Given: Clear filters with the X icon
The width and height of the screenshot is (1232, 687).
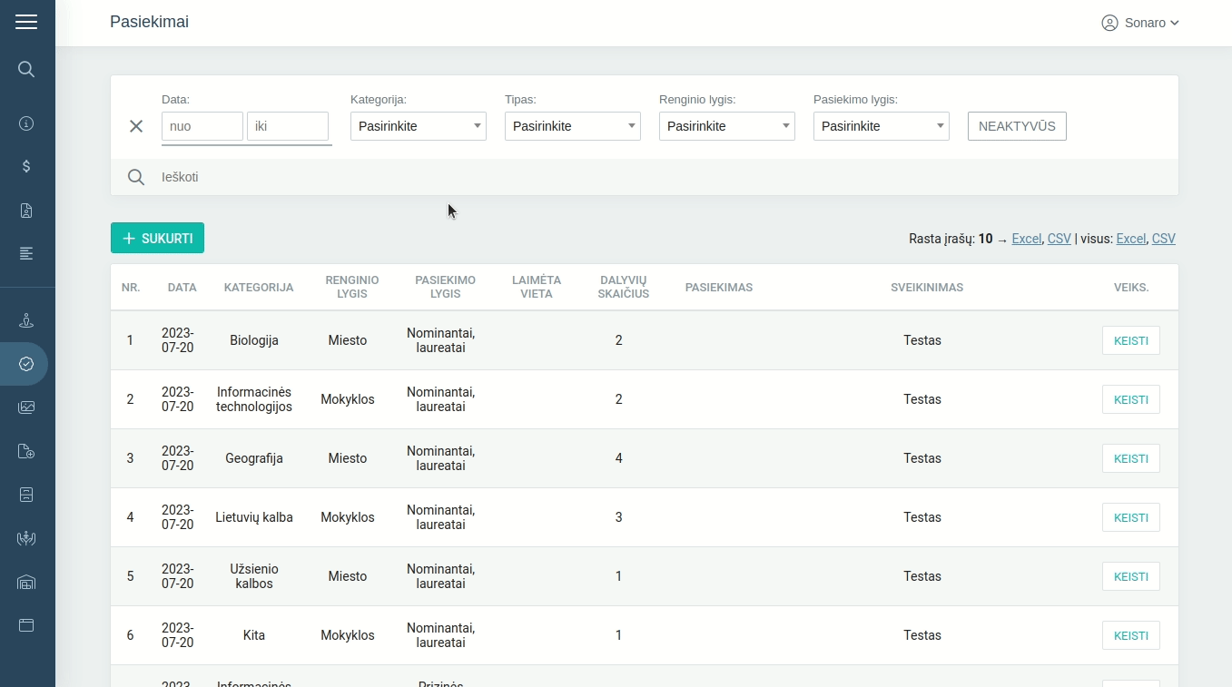Looking at the screenshot, I should [136, 126].
